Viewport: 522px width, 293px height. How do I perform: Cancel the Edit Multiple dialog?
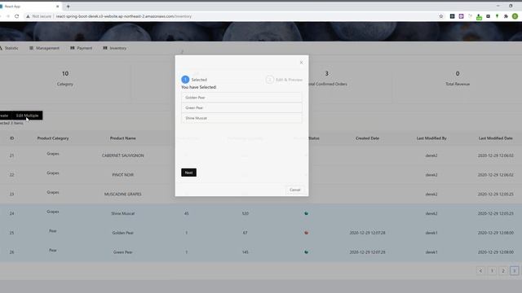pyautogui.click(x=294, y=190)
